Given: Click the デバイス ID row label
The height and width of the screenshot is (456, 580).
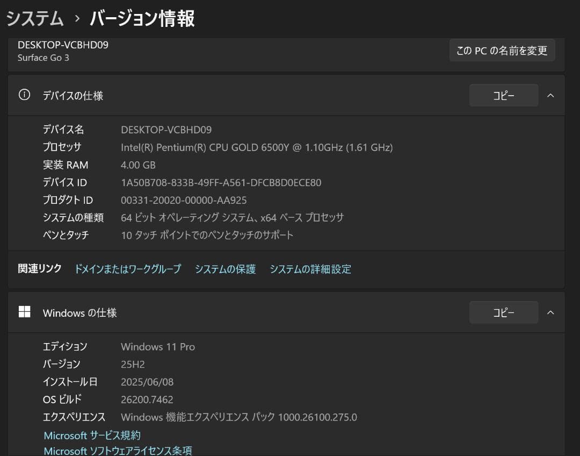Looking at the screenshot, I should click(65, 182).
